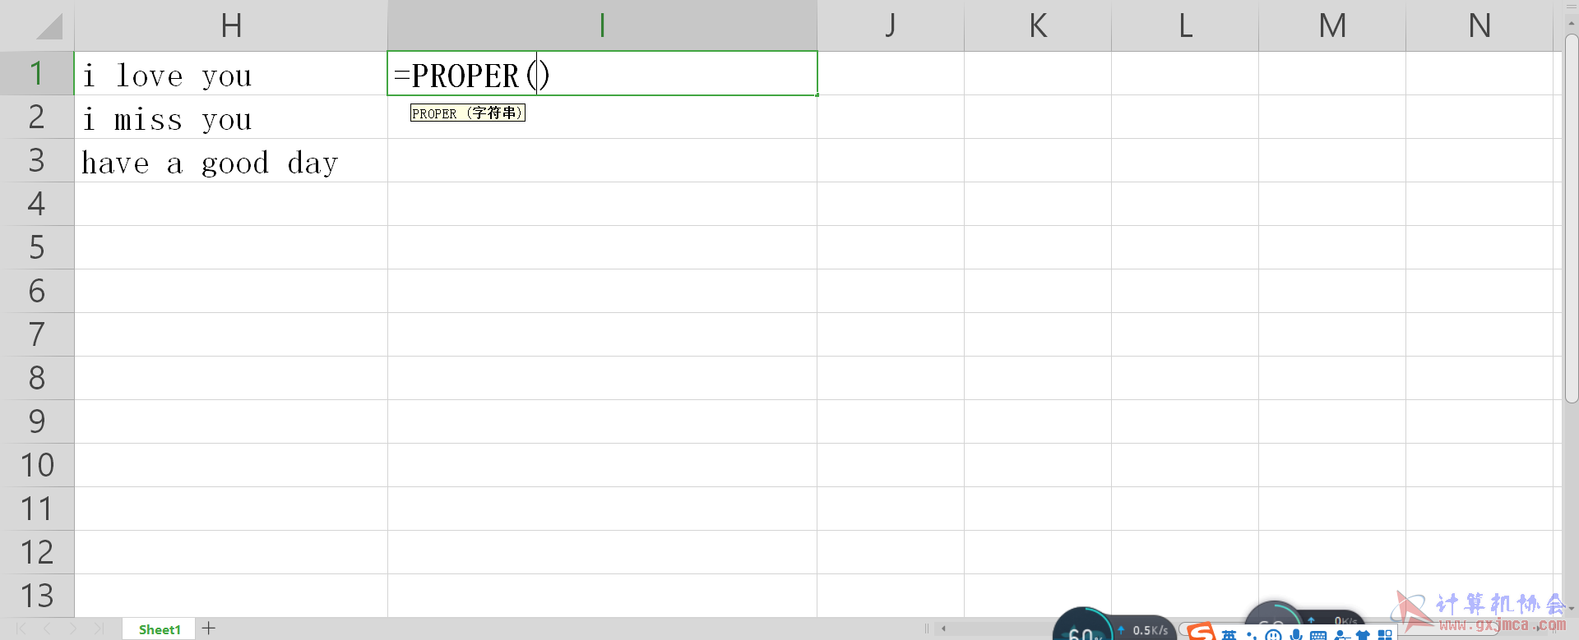Select column M header
The width and height of the screenshot is (1579, 640).
tap(1332, 25)
